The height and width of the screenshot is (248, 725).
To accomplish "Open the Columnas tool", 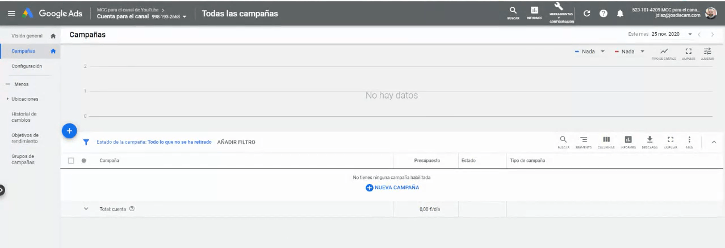I will [x=606, y=142].
